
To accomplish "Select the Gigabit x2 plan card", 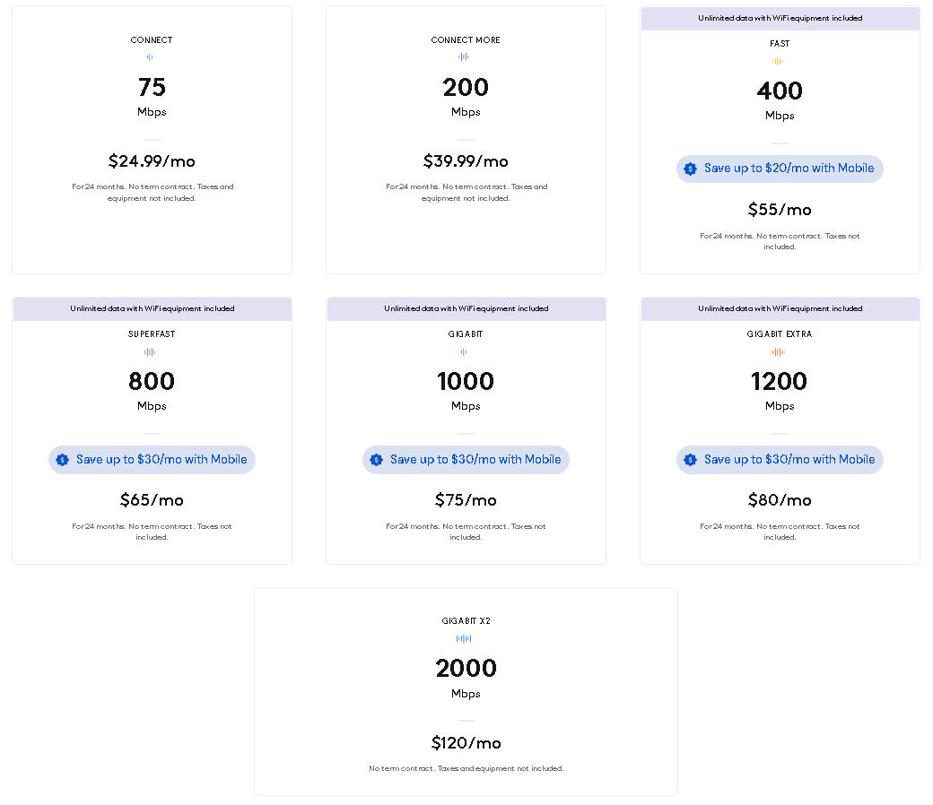I will [x=466, y=691].
